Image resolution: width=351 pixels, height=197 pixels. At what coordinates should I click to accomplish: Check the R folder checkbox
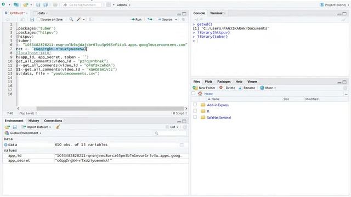tap(195, 111)
